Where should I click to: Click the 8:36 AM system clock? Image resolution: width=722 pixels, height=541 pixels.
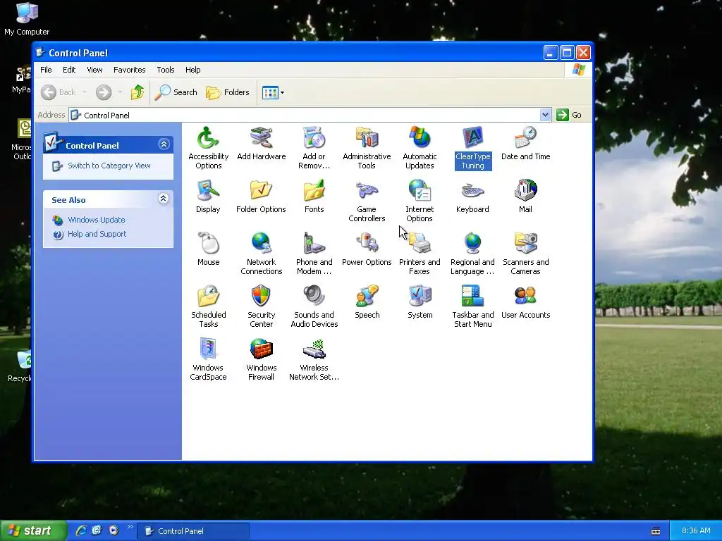[696, 531]
